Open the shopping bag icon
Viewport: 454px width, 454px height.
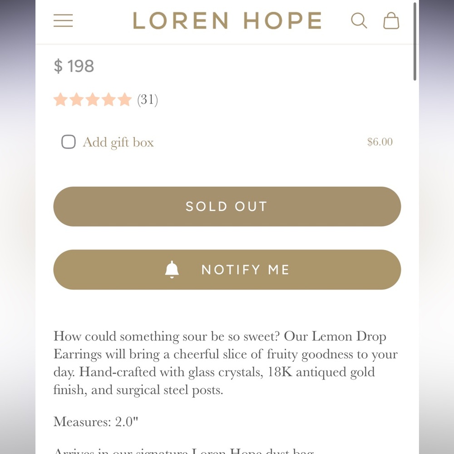click(390, 21)
